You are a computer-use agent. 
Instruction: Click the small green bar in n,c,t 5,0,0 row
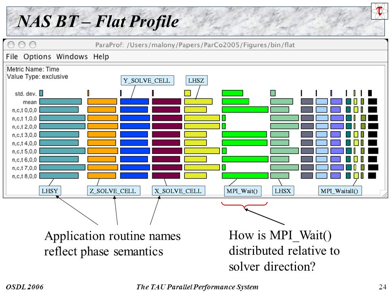pyautogui.click(x=224, y=151)
